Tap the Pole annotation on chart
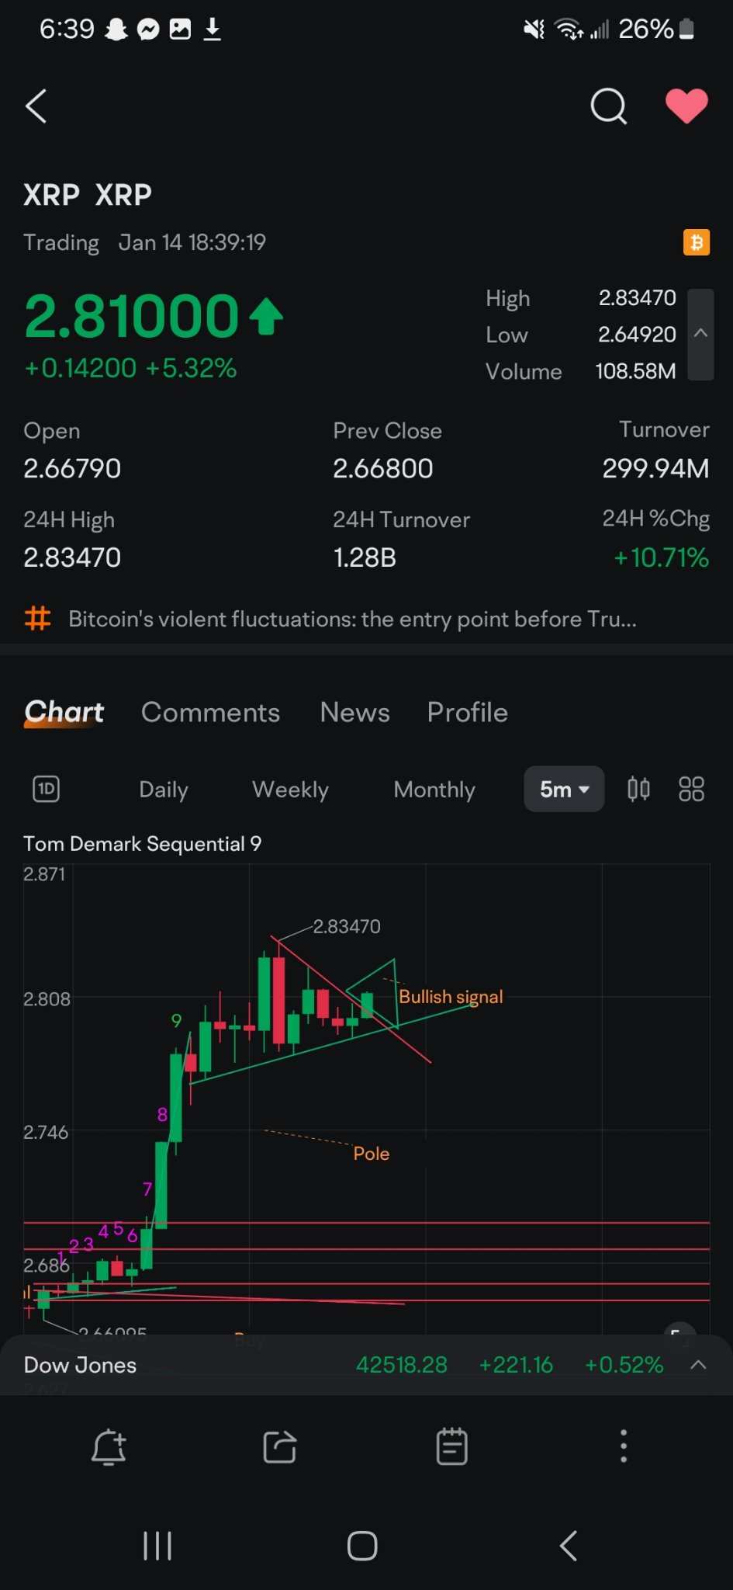733x1590 pixels. pyautogui.click(x=372, y=1154)
